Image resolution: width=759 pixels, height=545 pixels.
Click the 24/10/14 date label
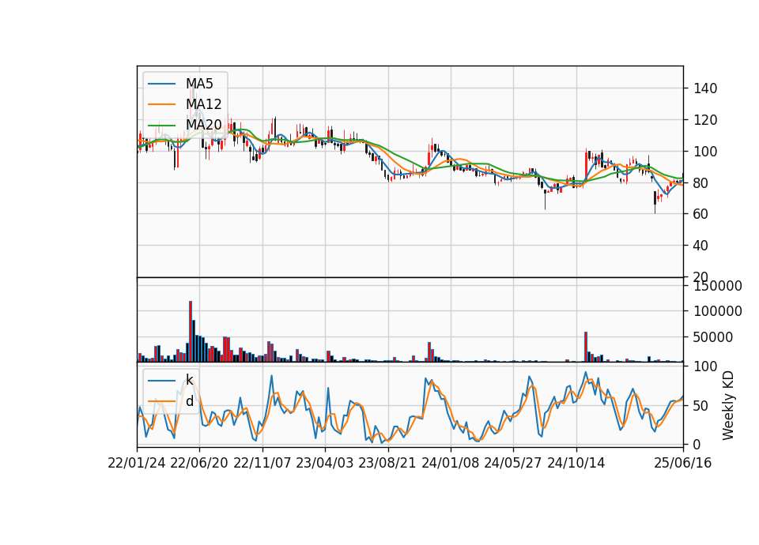(576, 463)
